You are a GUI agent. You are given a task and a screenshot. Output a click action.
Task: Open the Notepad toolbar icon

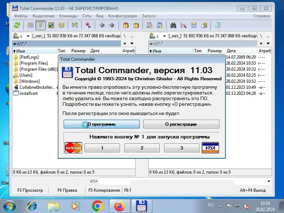[218, 25]
